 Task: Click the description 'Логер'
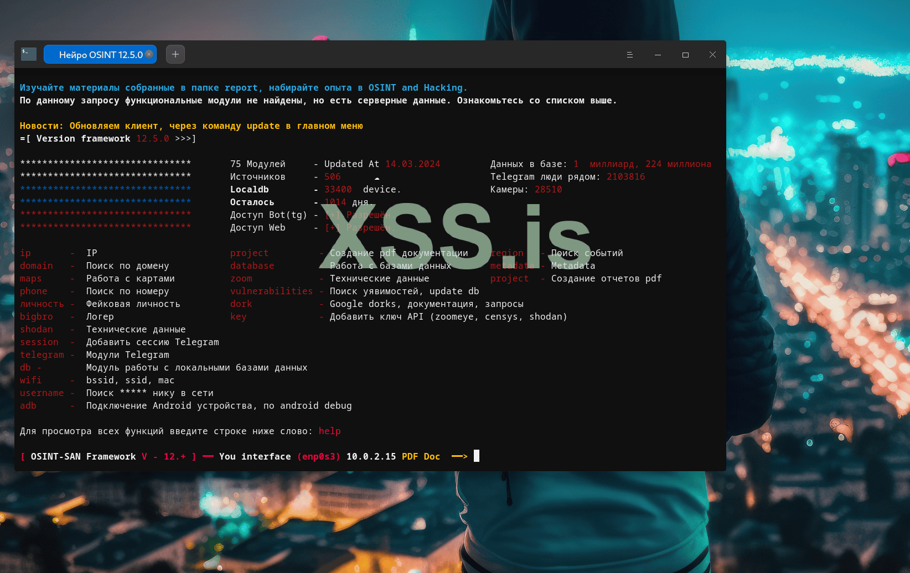(100, 316)
